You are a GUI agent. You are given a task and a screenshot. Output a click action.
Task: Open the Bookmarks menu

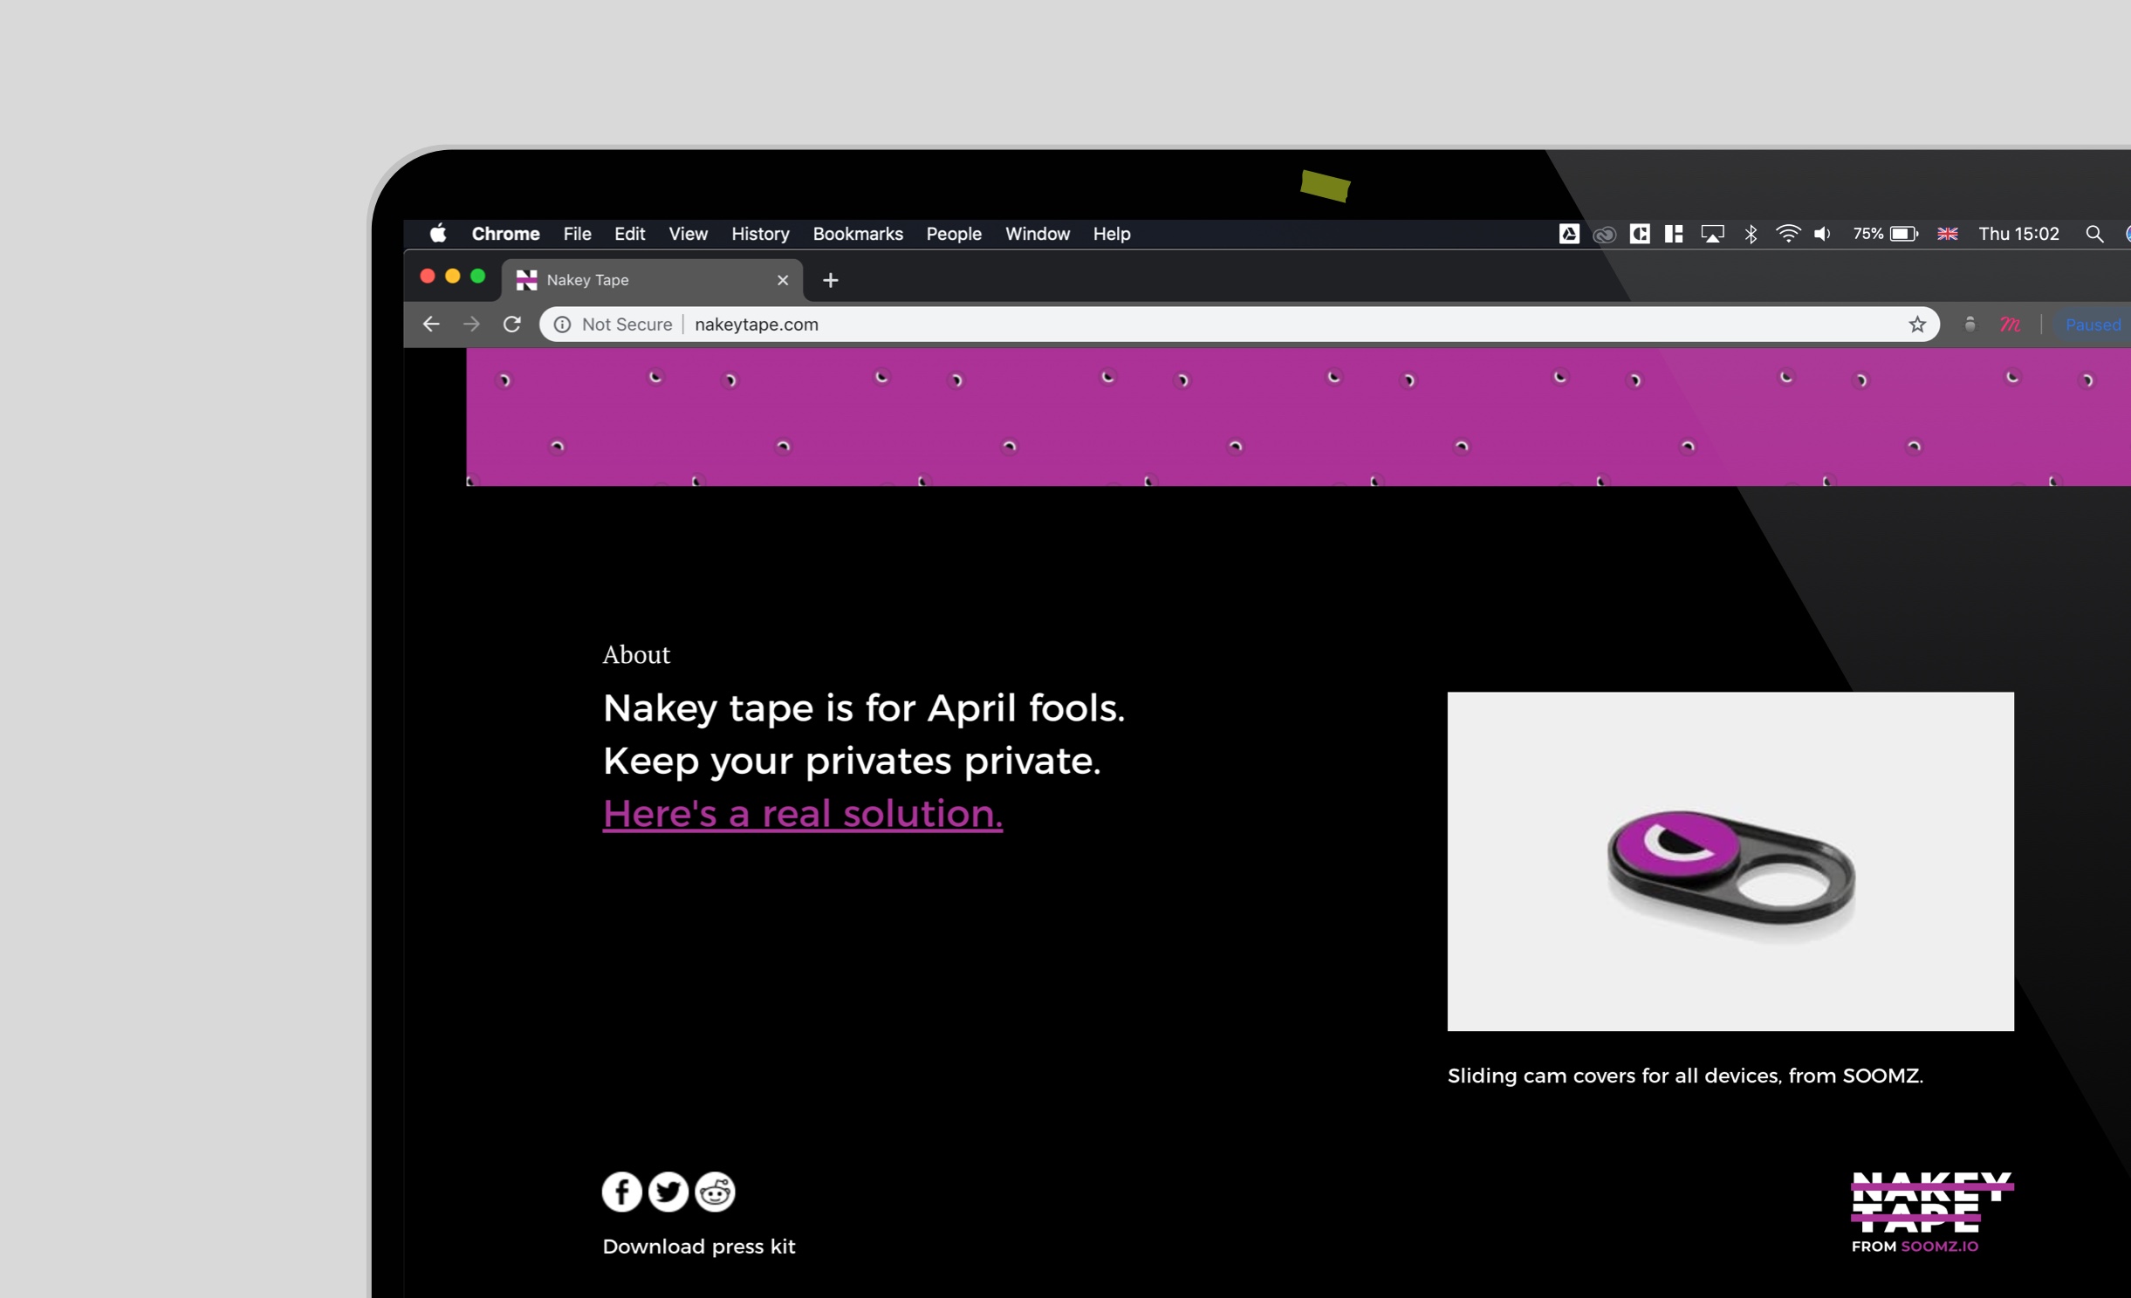click(x=858, y=234)
